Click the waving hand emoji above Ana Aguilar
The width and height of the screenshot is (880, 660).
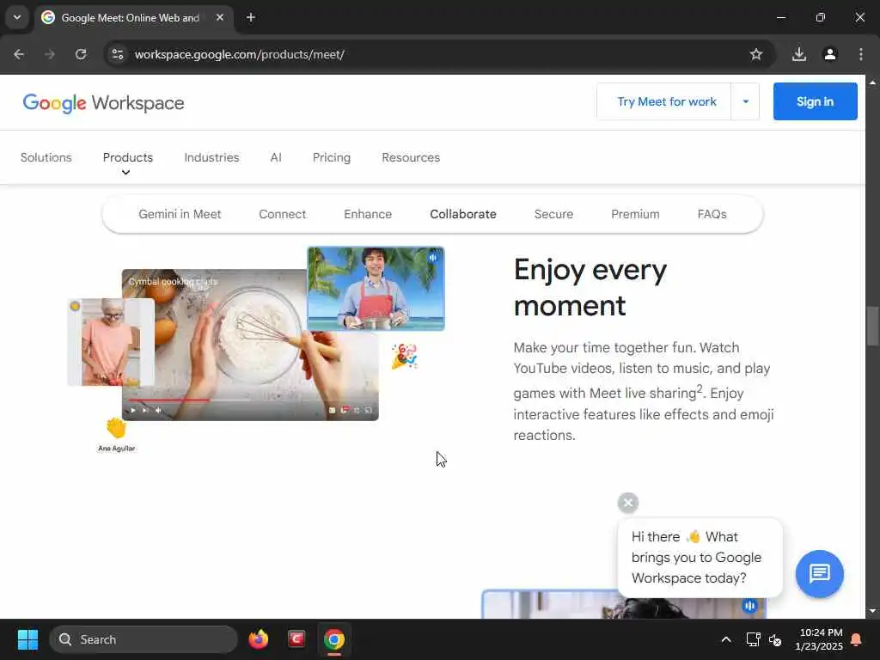(x=116, y=428)
